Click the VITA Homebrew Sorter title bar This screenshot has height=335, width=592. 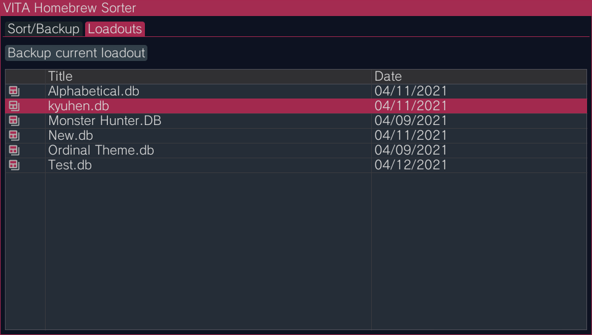pyautogui.click(x=296, y=8)
